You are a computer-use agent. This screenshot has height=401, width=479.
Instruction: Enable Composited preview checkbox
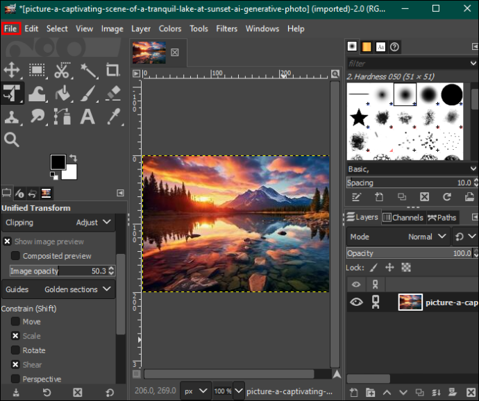[15, 255]
